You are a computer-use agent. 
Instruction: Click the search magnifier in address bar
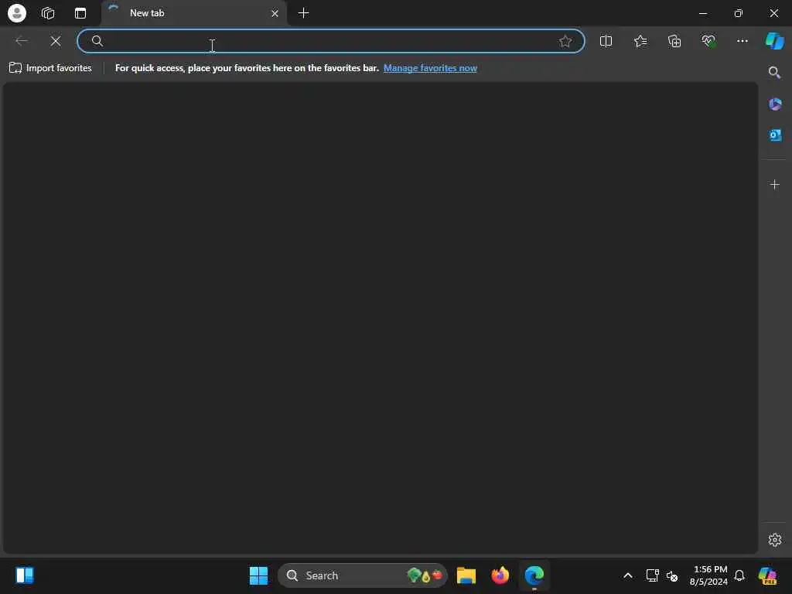tap(97, 41)
